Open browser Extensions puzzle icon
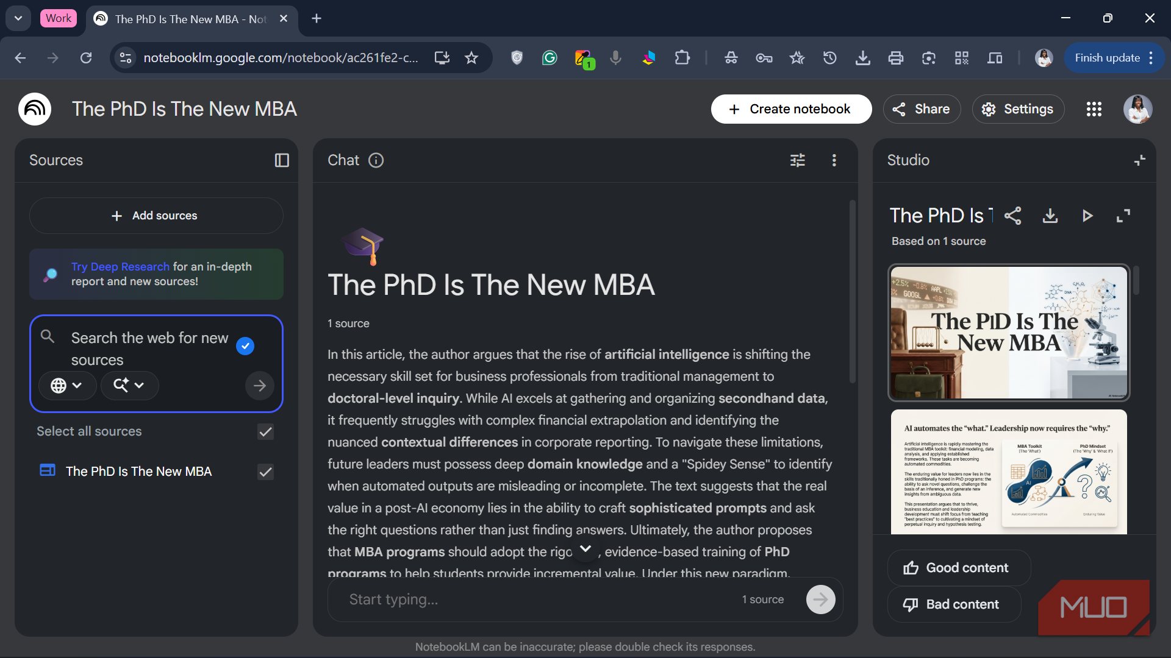1171x658 pixels. pos(682,58)
